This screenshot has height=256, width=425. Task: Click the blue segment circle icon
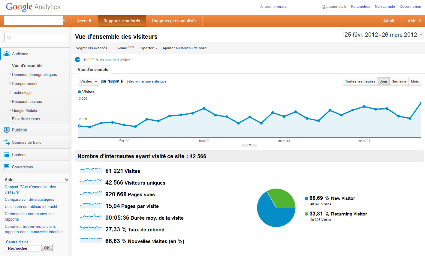[78, 60]
